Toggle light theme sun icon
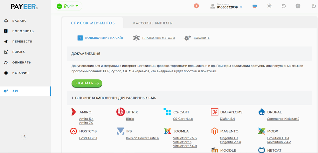 click(x=269, y=6)
